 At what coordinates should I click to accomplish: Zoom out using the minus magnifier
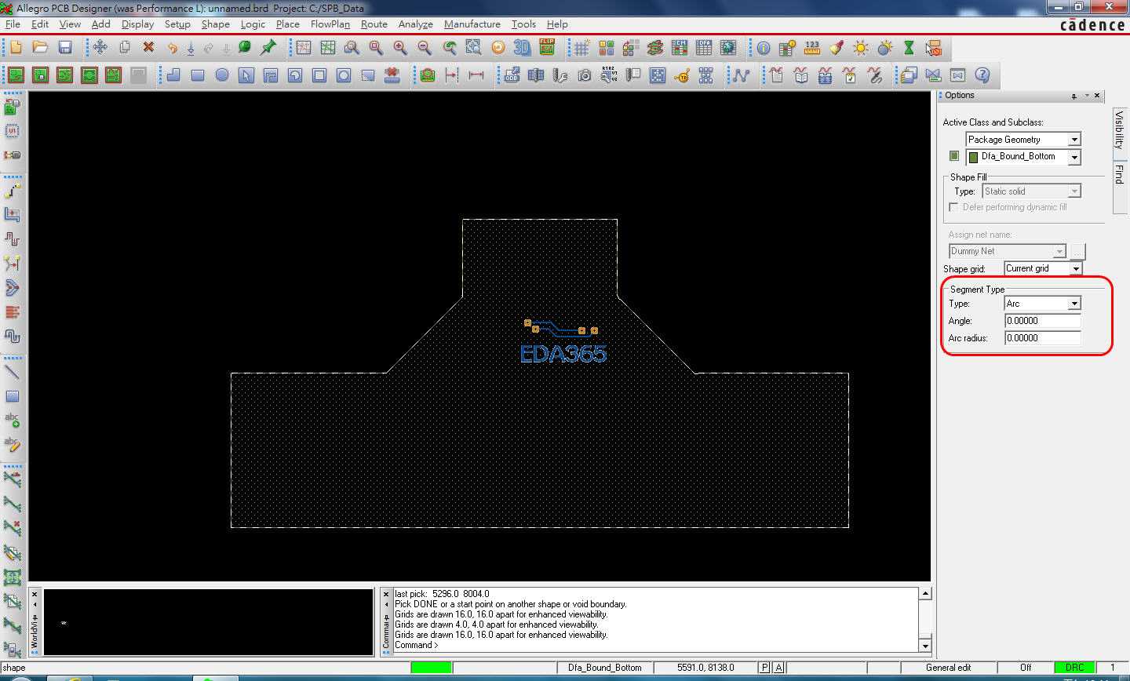425,48
